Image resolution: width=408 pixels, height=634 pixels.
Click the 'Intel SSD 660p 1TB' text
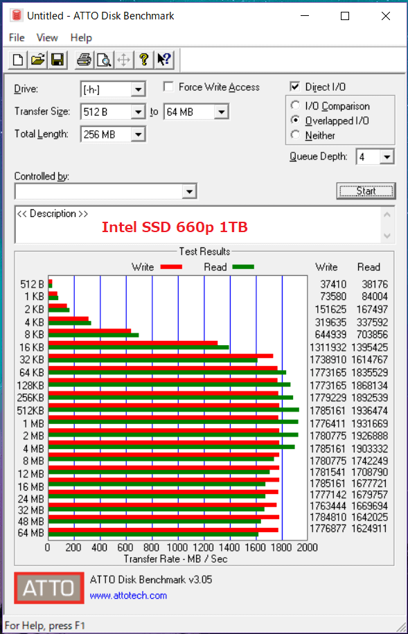[x=175, y=227]
